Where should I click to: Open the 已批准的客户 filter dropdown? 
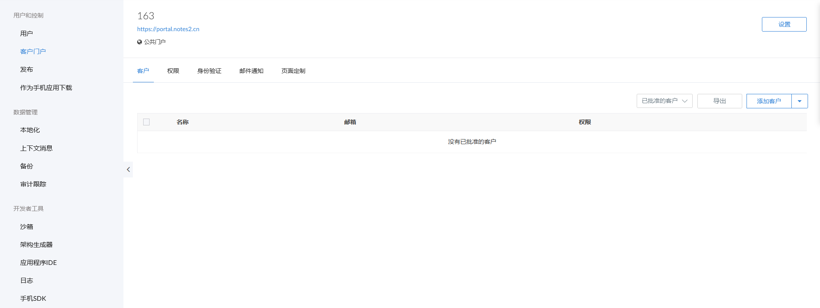pyautogui.click(x=664, y=101)
